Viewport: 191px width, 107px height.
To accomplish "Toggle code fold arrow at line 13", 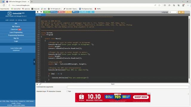I will click(x=40, y=40).
